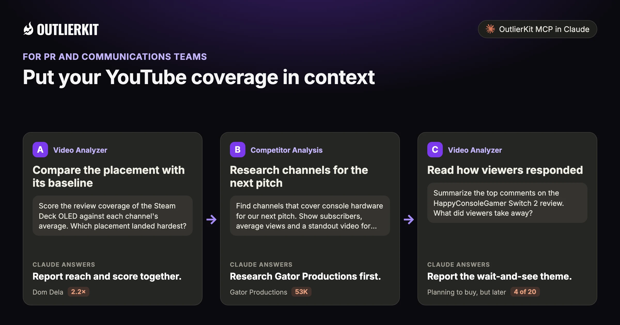The image size is (620, 325).
Task: Click CLAUDE ANSWERS label on card B
Action: tap(261, 264)
